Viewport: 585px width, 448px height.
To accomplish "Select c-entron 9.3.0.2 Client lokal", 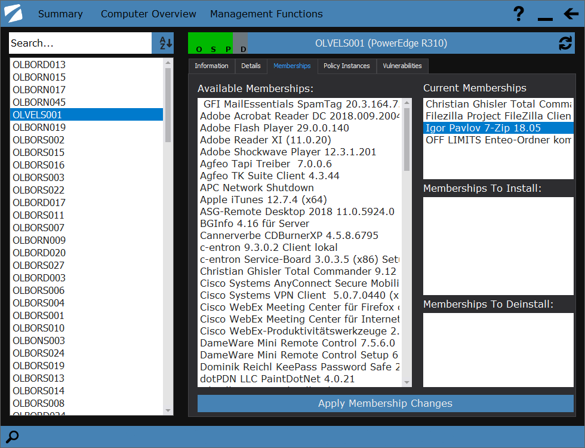I will tap(300, 247).
